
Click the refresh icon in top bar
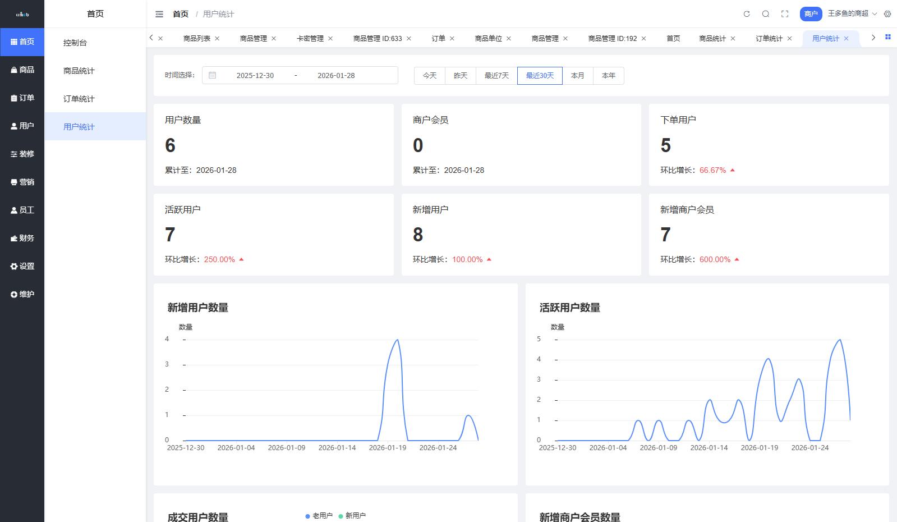click(747, 14)
